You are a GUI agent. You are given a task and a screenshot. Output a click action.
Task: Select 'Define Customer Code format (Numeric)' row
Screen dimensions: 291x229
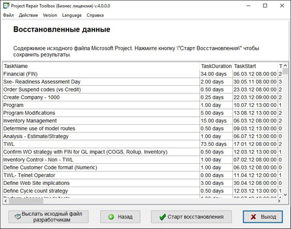[x=142, y=168]
